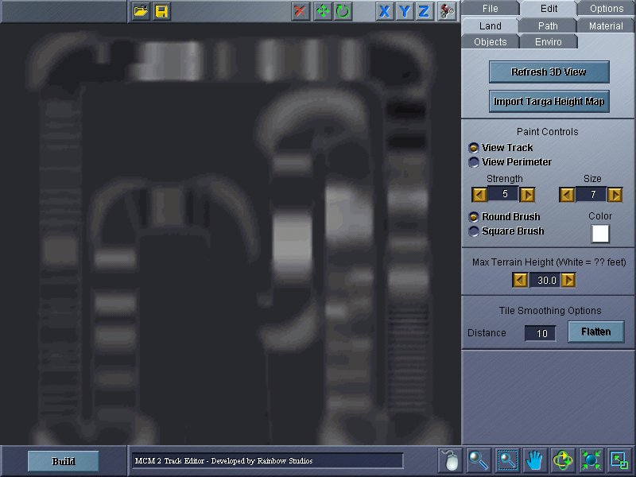Click the zoom extents icon
The image size is (636, 477).
coord(591,460)
